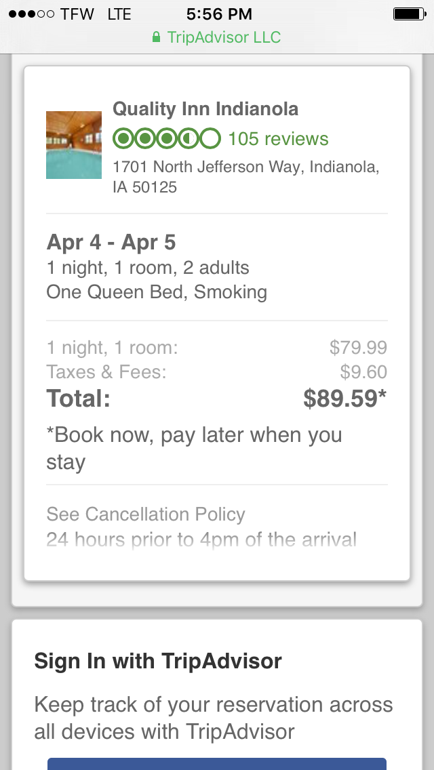Open the 105 reviews link

point(278,139)
